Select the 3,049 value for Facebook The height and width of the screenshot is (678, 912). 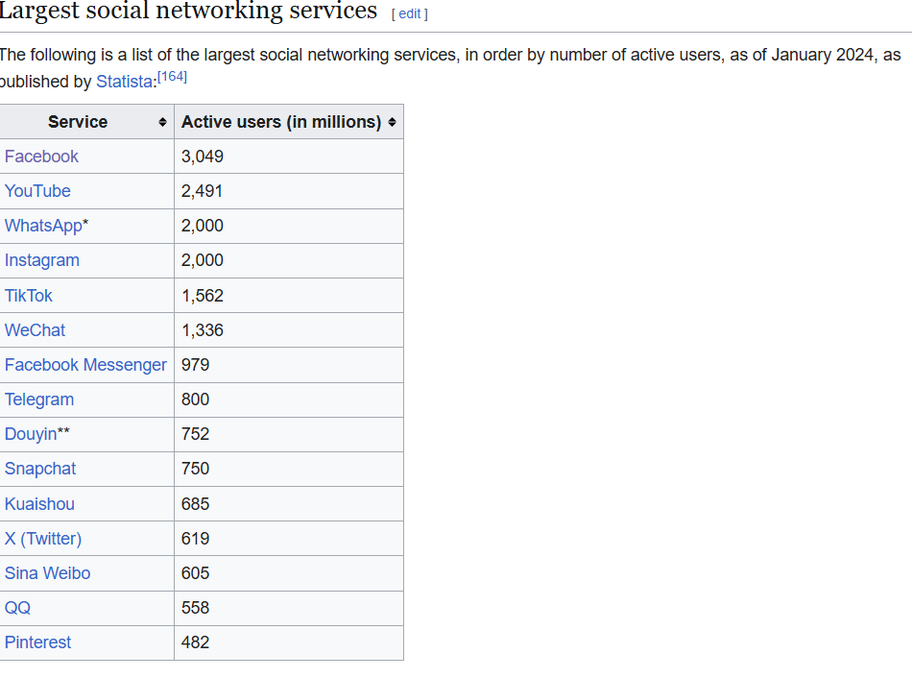pyautogui.click(x=203, y=157)
